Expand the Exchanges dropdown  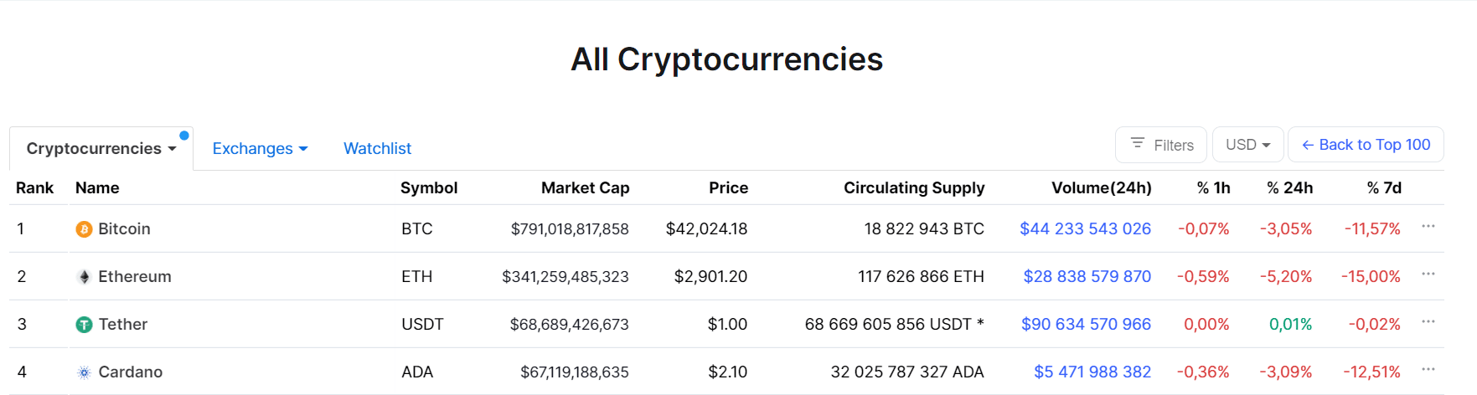click(261, 149)
